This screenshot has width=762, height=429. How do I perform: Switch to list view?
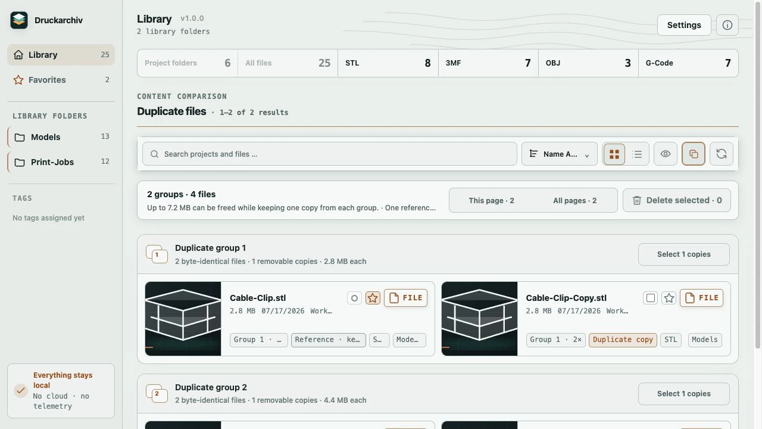pos(637,154)
